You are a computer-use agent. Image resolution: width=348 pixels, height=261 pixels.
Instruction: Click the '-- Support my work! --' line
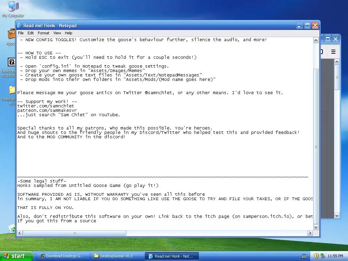pyautogui.click(x=47, y=102)
